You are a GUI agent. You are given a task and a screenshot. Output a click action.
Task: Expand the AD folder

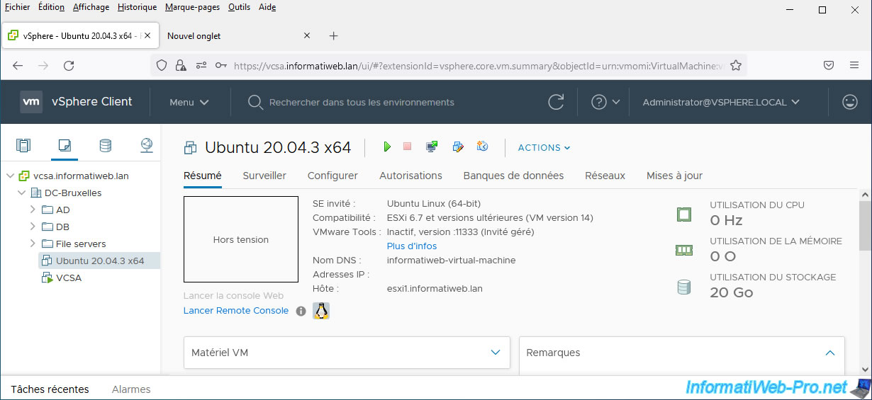tap(33, 210)
